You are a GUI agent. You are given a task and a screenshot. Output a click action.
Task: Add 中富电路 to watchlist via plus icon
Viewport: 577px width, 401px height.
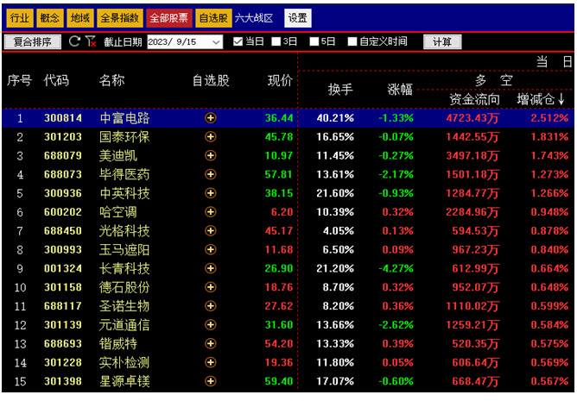tap(211, 118)
